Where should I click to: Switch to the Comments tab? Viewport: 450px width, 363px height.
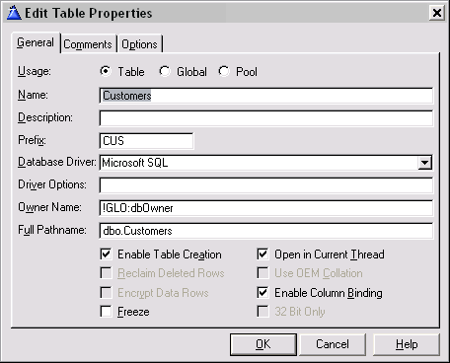tap(88, 44)
